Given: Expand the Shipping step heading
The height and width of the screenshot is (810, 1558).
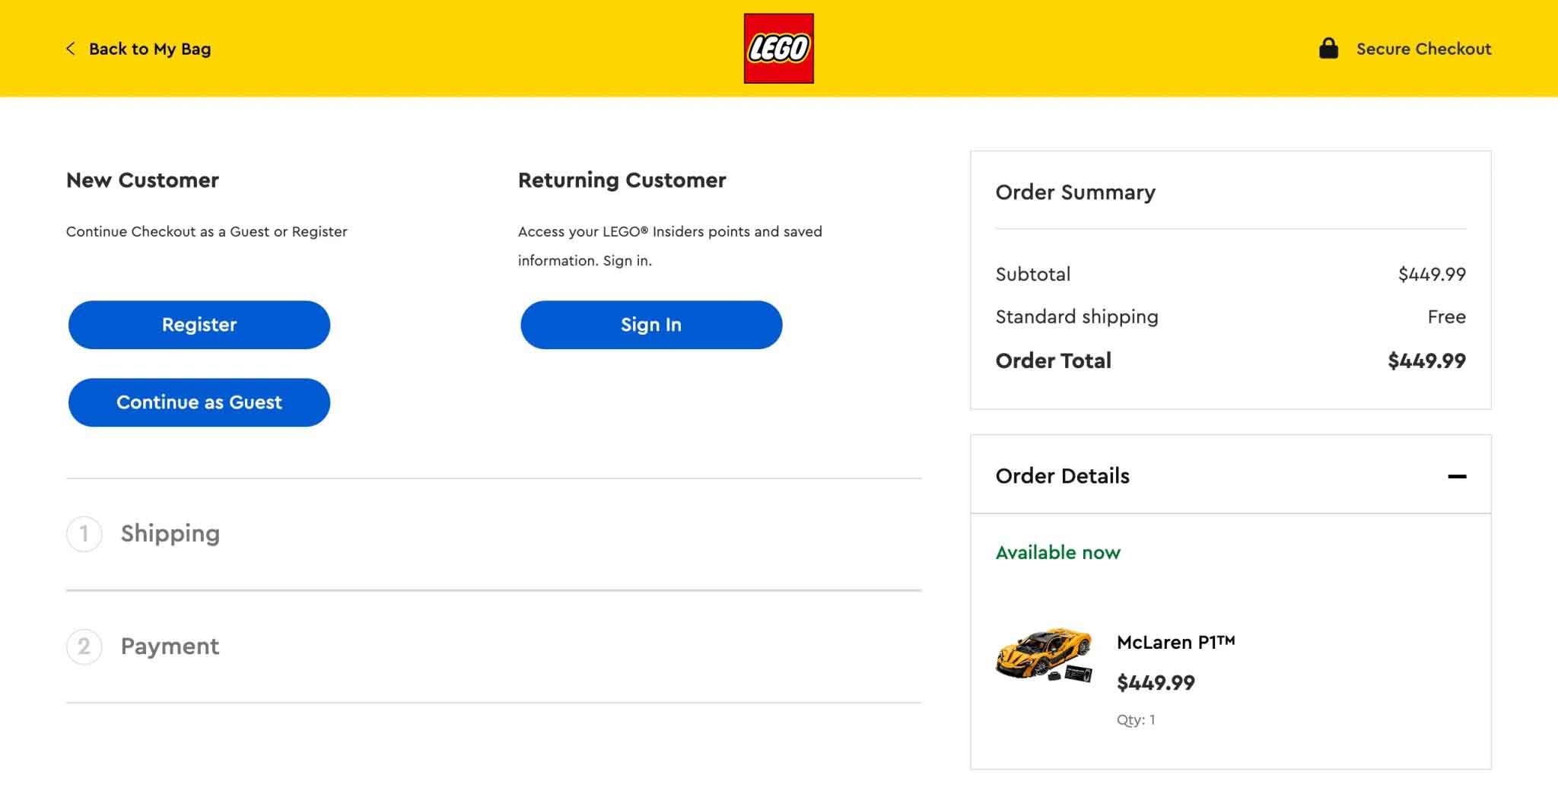Looking at the screenshot, I should coord(170,533).
